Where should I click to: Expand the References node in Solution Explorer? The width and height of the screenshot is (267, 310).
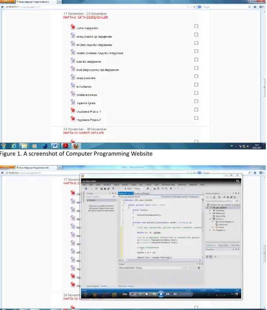(210, 213)
